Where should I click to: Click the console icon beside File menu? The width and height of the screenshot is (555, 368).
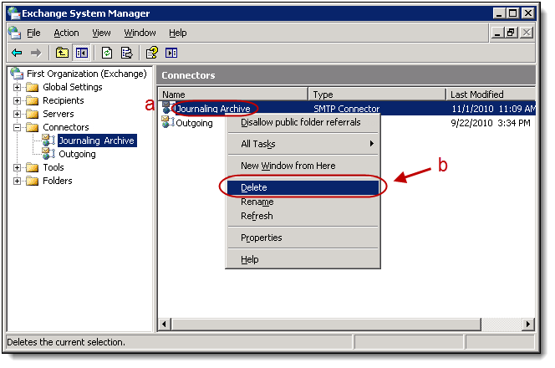[14, 33]
